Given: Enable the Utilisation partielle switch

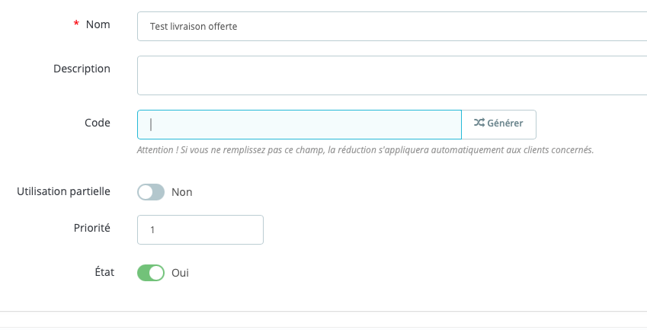Looking at the screenshot, I should click(151, 192).
